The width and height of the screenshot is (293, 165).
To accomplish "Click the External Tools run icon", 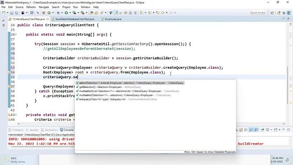I will click(82, 13).
